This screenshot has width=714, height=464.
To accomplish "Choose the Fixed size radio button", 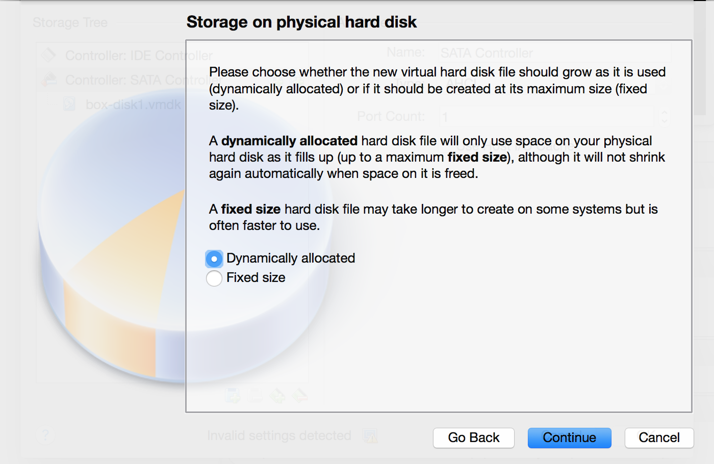I will pos(214,278).
